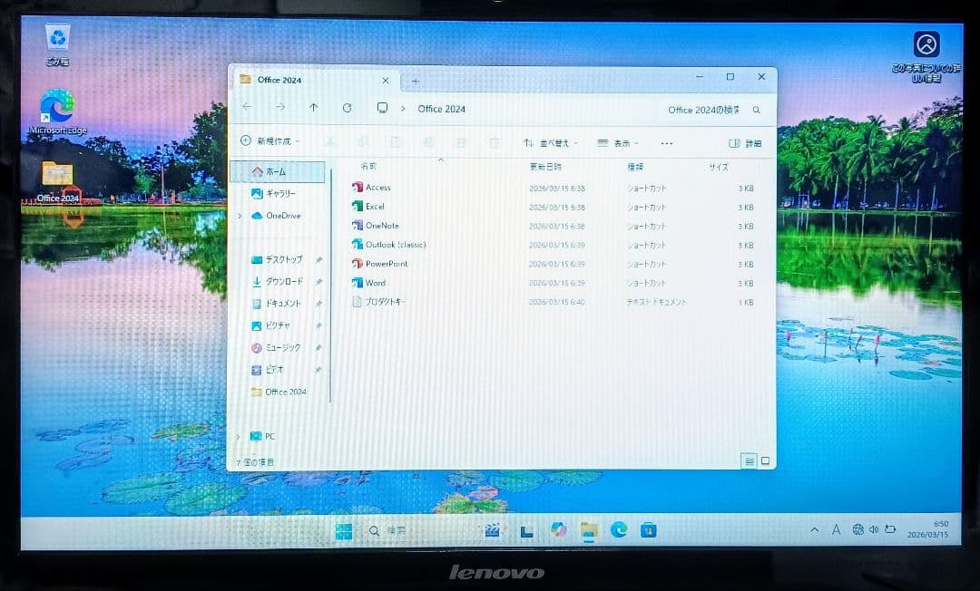
Task: Open the Excel shortcut icon
Action: pyautogui.click(x=358, y=206)
